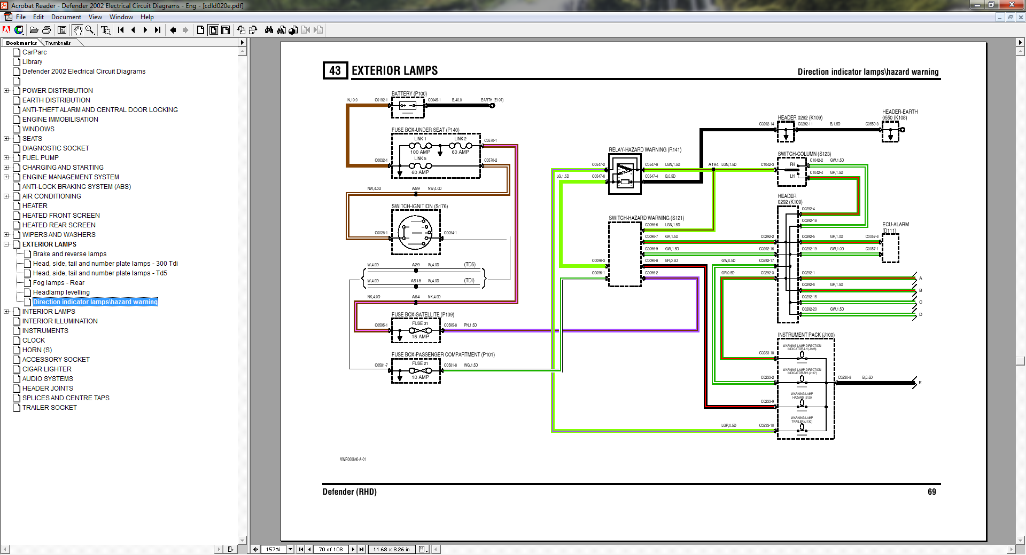Open the Edit menu
1026x555 pixels.
(x=38, y=17)
